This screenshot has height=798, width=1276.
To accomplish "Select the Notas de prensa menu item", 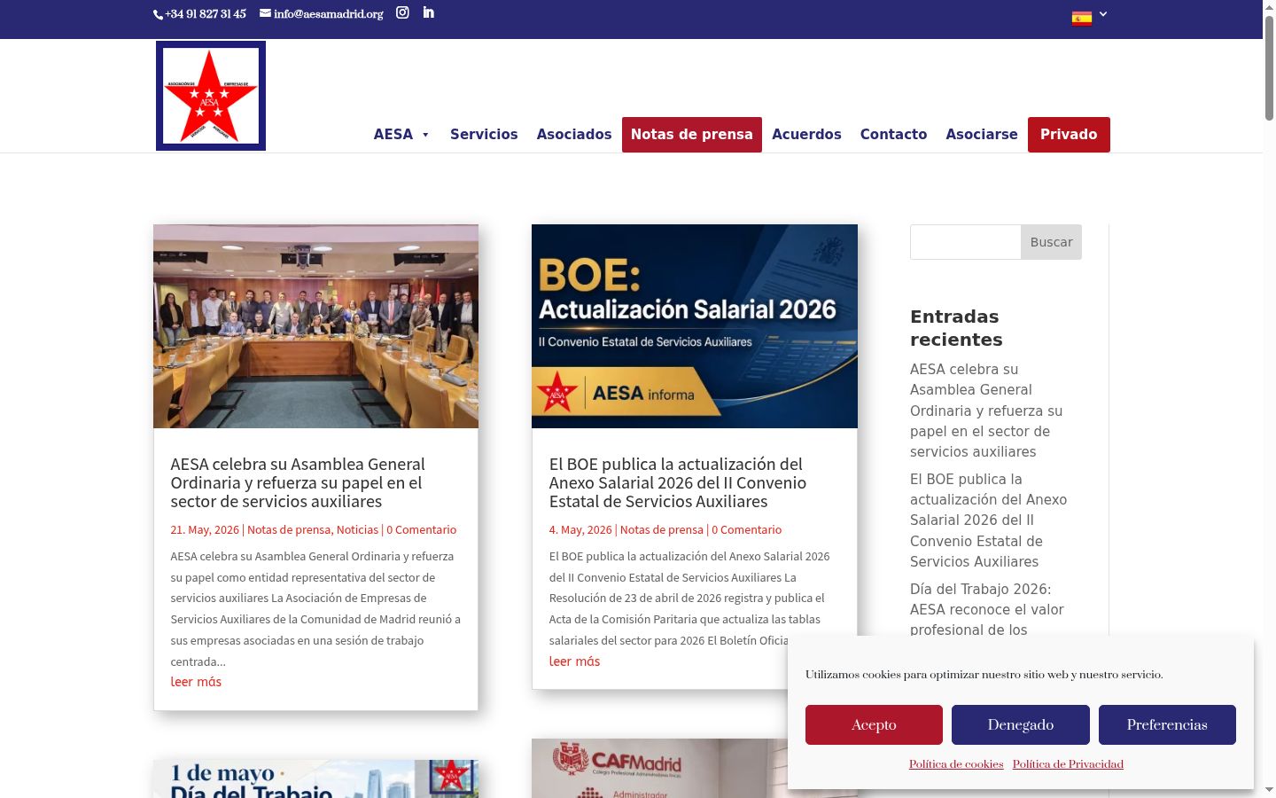I will 692,135.
